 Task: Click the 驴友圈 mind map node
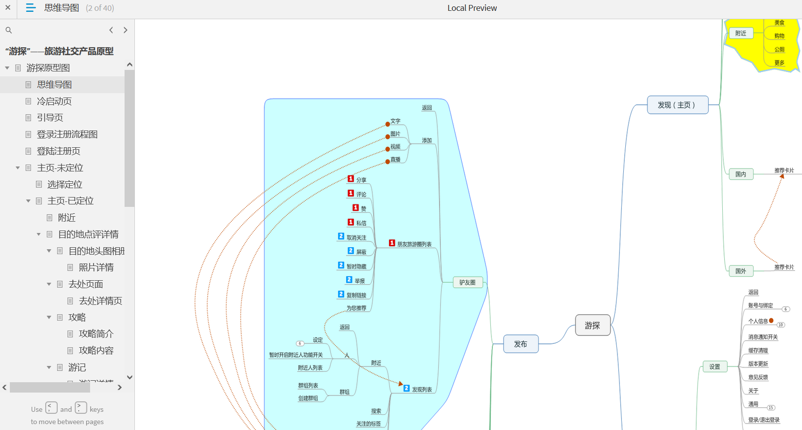point(468,282)
